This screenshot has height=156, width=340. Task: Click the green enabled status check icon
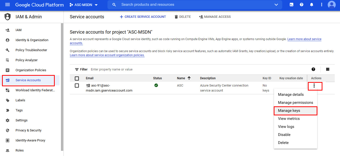tap(156, 86)
